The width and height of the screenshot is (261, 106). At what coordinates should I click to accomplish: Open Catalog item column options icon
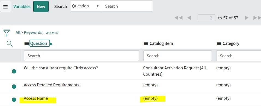pos(146,43)
